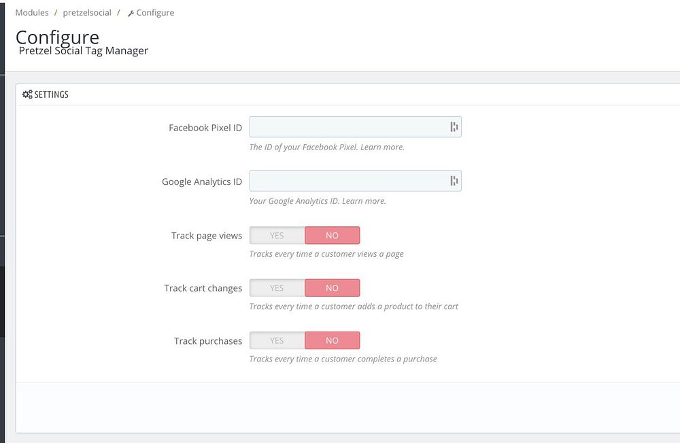Go to Modules in the breadcrumb
The height and width of the screenshot is (443, 680).
pos(32,12)
